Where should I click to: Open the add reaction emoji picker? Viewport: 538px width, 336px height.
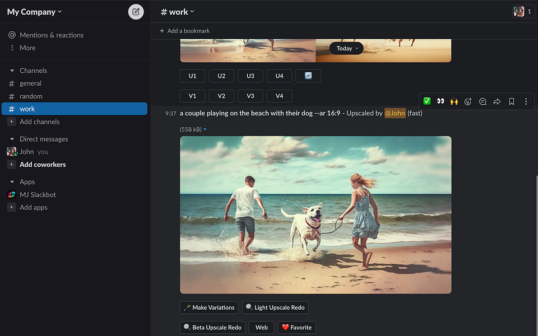point(469,101)
